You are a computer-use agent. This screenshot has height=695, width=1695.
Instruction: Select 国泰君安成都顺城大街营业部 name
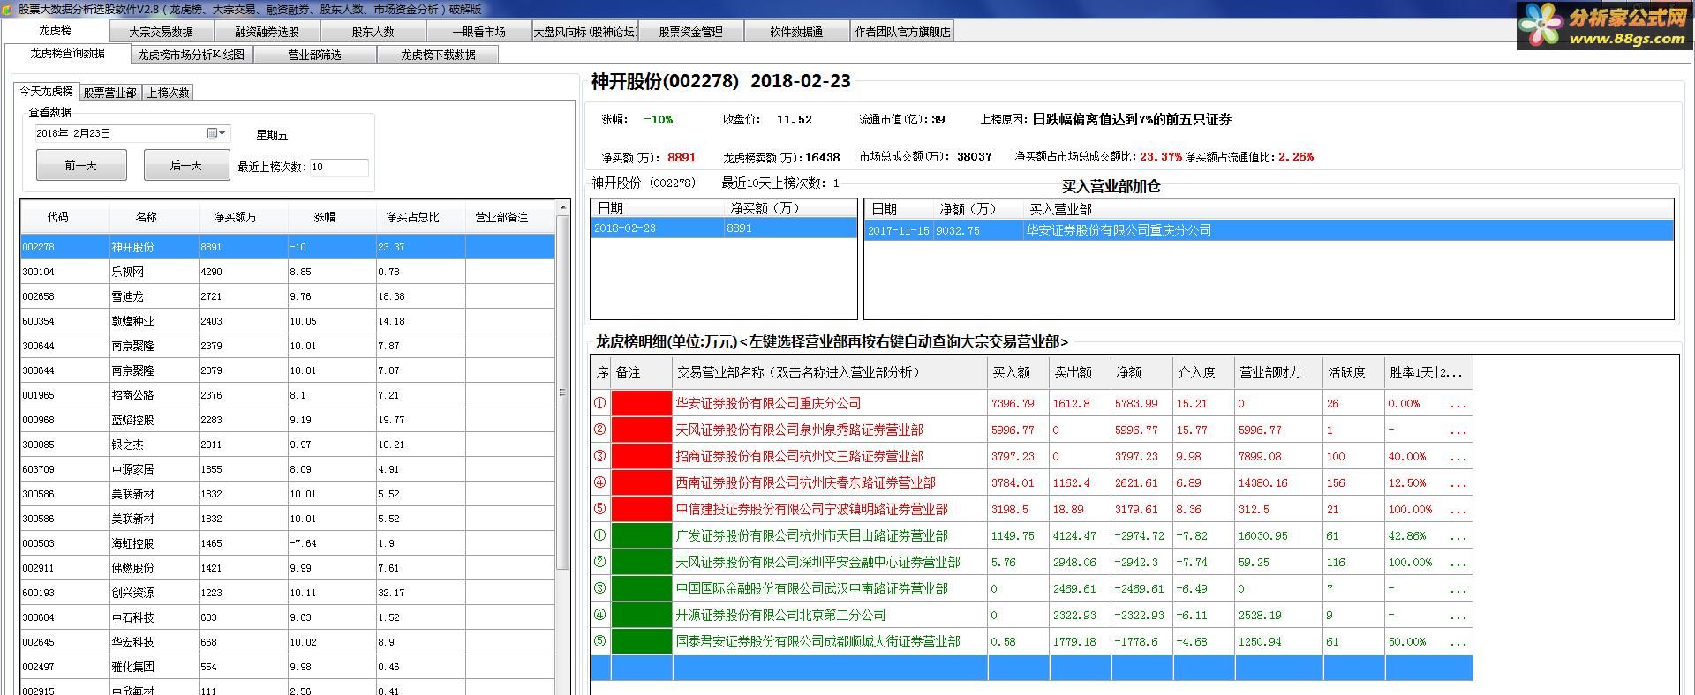(817, 641)
